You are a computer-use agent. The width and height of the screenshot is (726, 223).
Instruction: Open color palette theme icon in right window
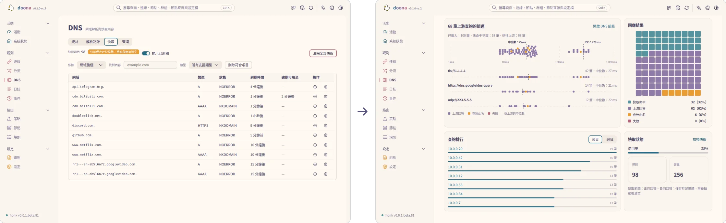coord(708,8)
